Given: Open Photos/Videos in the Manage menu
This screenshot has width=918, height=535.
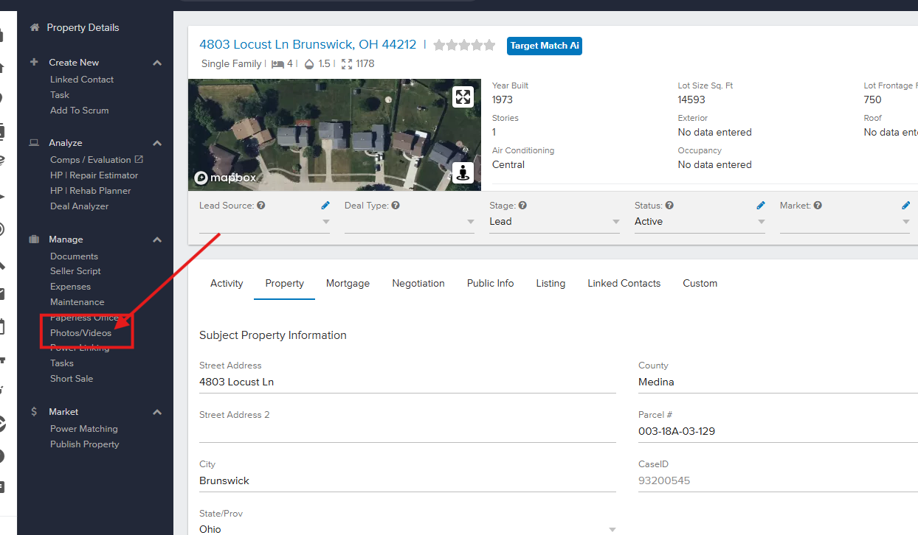Looking at the screenshot, I should (81, 333).
